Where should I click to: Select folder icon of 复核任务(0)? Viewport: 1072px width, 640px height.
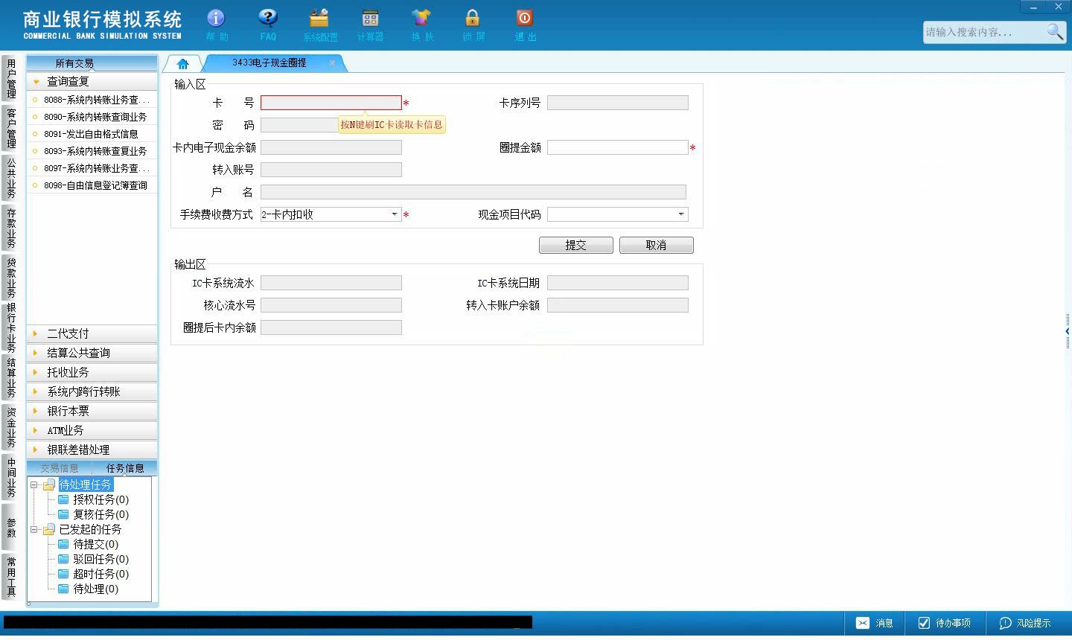click(x=63, y=514)
